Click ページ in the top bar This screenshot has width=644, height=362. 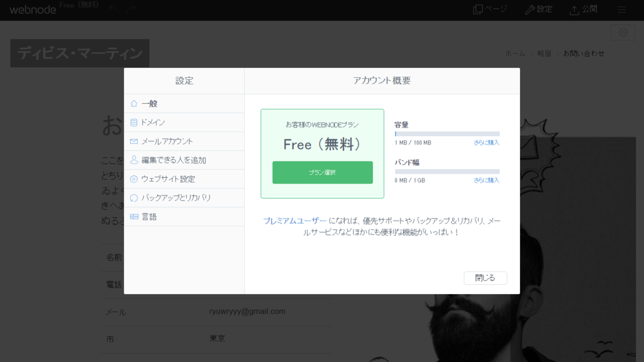point(496,9)
